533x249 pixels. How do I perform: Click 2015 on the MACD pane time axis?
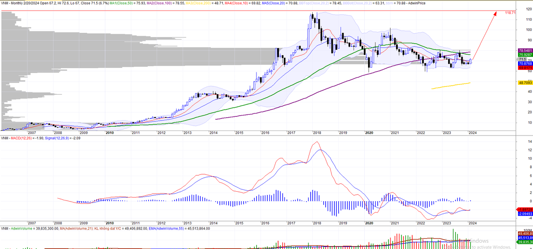pyautogui.click(x=239, y=223)
